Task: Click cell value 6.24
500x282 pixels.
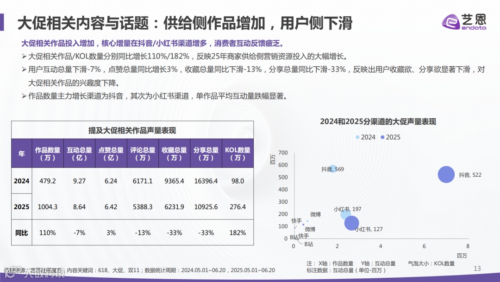Action: click(x=111, y=181)
